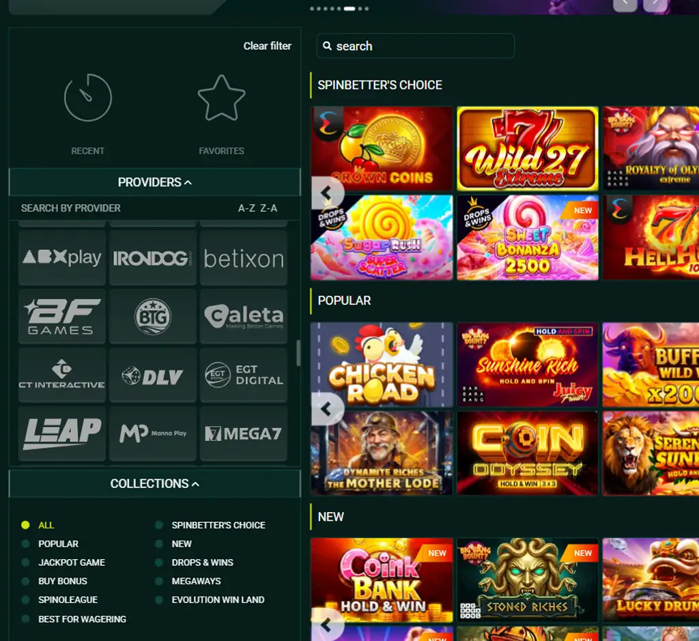Open the Favorites star icon
699x641 pixels.
tap(221, 98)
